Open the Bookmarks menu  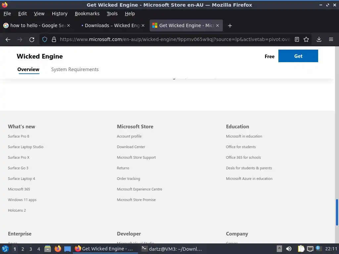(87, 14)
